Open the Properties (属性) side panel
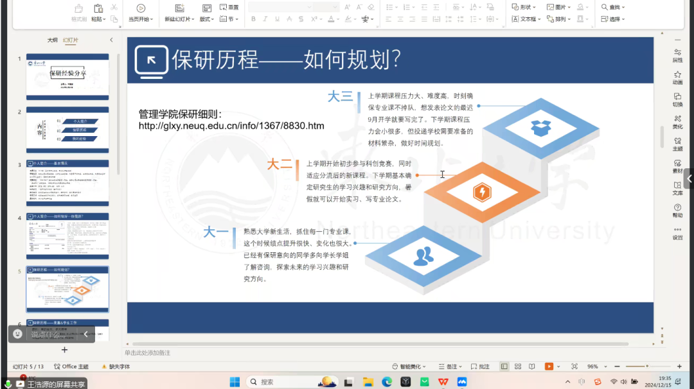This screenshot has width=694, height=389. click(x=677, y=56)
